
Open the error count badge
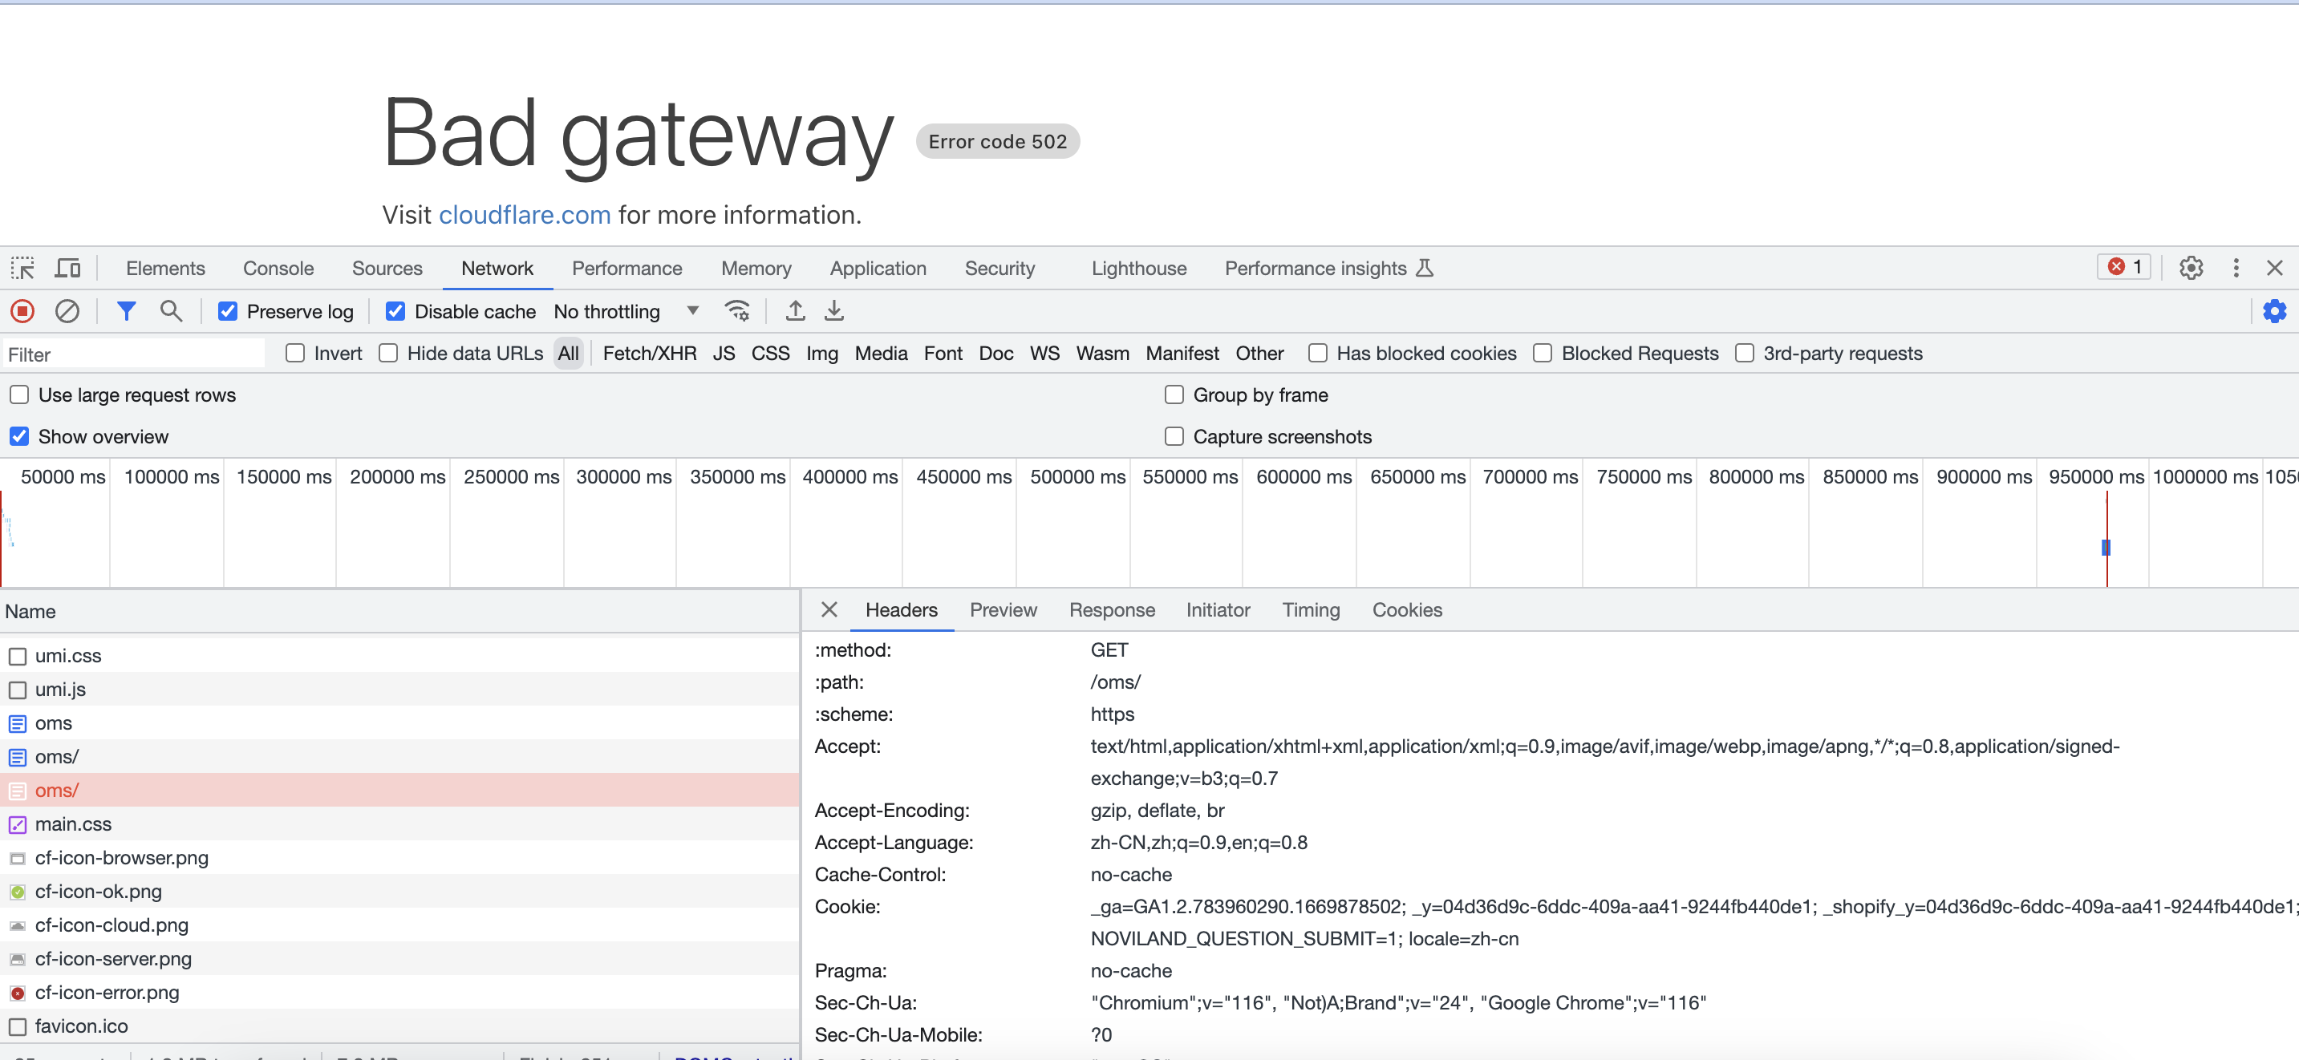click(2123, 267)
